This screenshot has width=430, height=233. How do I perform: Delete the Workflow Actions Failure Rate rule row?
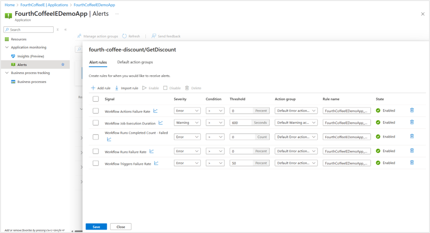[x=412, y=110]
